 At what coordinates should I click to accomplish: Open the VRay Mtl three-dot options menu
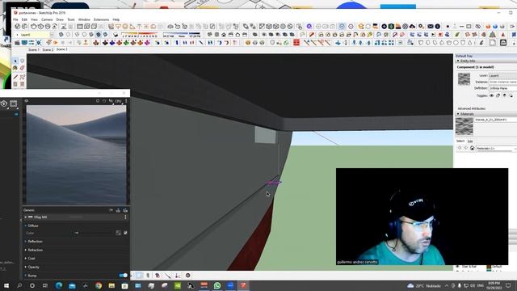(x=125, y=217)
